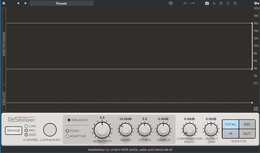This screenshot has height=153, width=260.
Task: Click the SENSITIVITY knob
Action: point(102,130)
